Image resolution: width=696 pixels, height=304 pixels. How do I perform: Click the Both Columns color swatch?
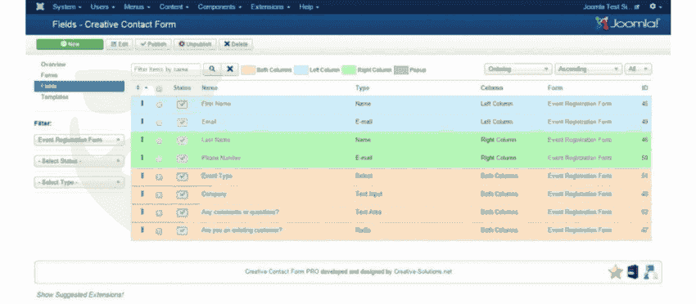[x=249, y=69]
